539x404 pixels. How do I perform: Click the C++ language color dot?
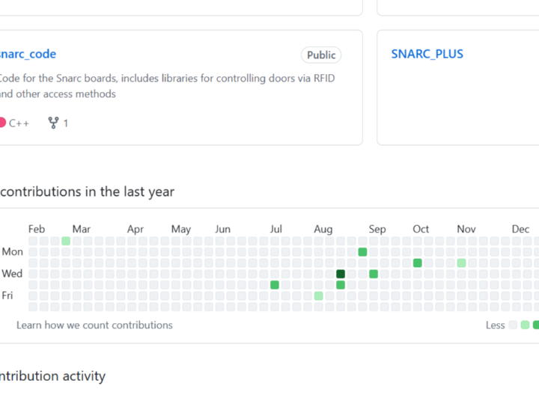click(x=1, y=123)
